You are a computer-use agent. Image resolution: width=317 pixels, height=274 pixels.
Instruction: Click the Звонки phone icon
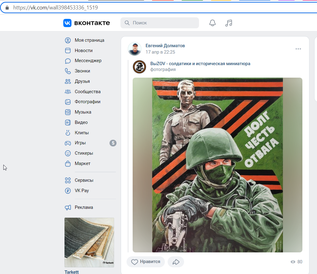(68, 71)
